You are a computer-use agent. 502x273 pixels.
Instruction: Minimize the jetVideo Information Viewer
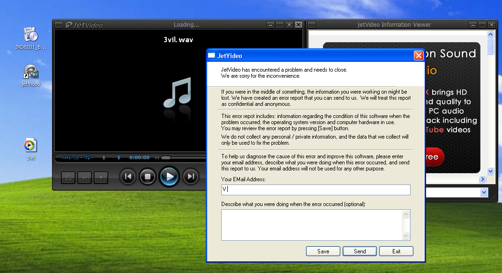tap(473, 25)
